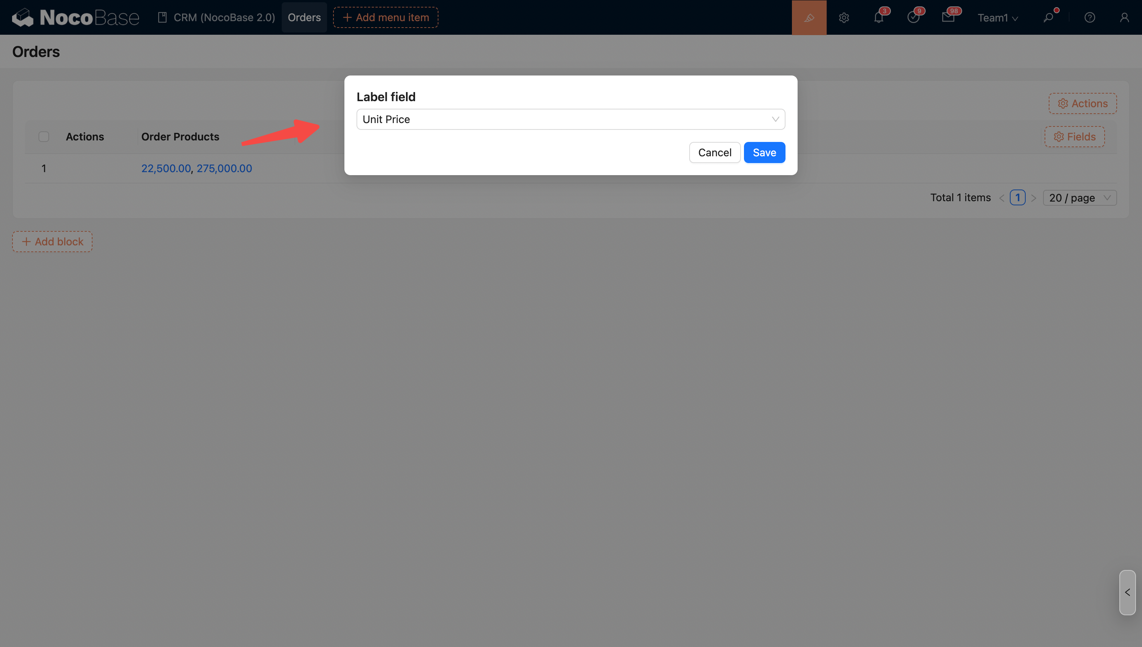
Task: Open the 275,000.00 order product link
Action: tap(224, 168)
